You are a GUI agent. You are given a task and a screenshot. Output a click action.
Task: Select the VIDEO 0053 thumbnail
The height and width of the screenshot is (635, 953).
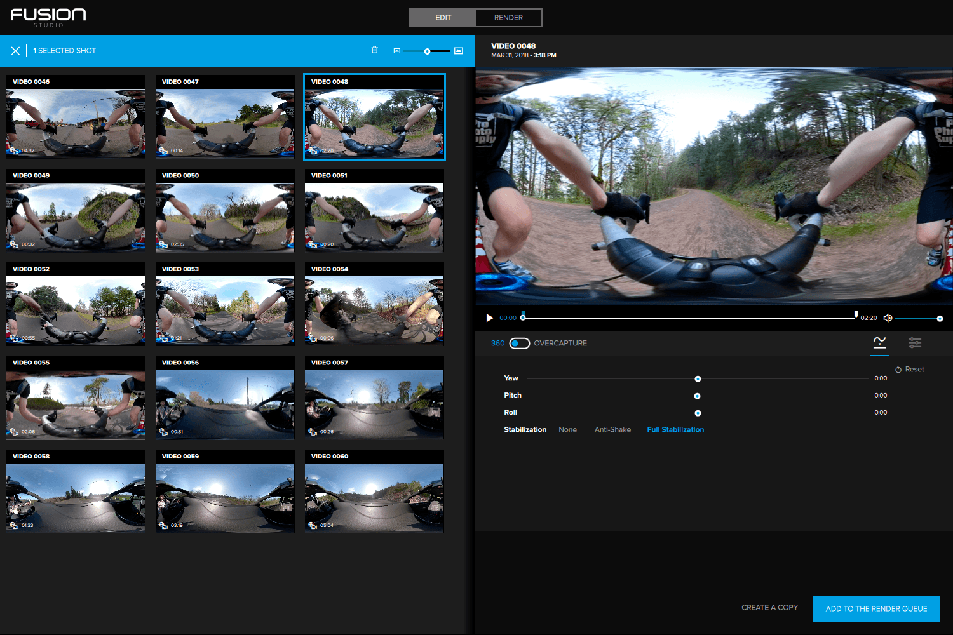click(x=225, y=304)
